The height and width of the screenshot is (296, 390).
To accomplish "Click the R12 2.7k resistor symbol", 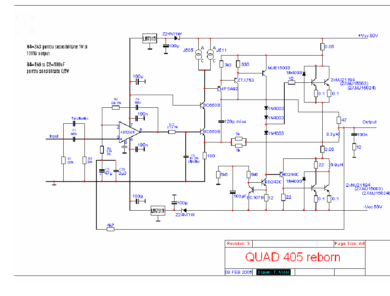I will tap(172, 132).
